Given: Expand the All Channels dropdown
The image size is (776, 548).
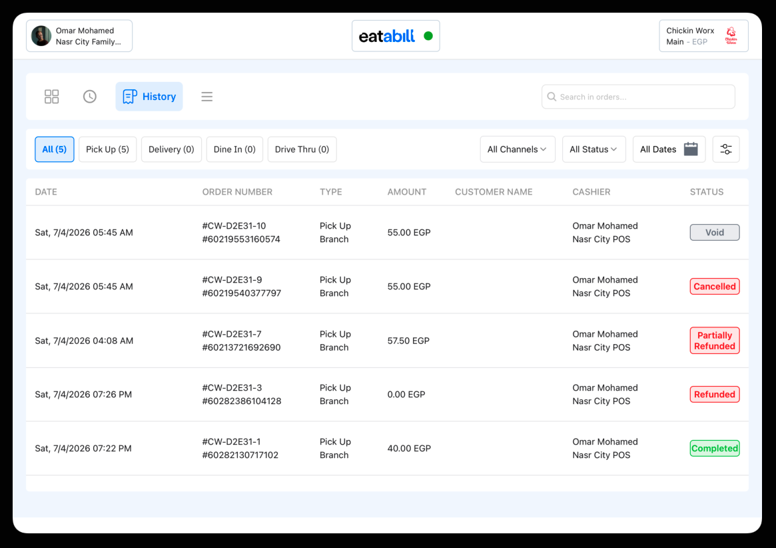Looking at the screenshot, I should point(517,149).
